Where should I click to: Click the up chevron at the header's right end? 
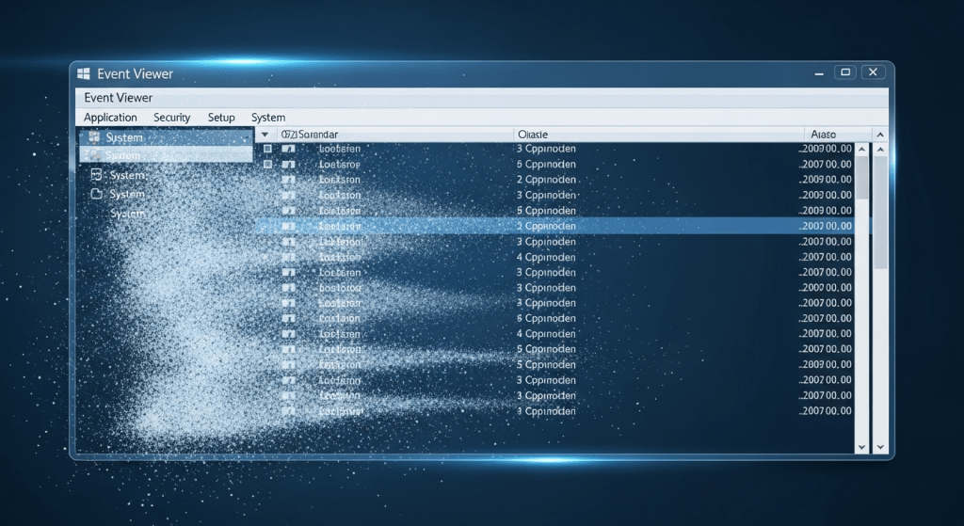click(x=880, y=135)
